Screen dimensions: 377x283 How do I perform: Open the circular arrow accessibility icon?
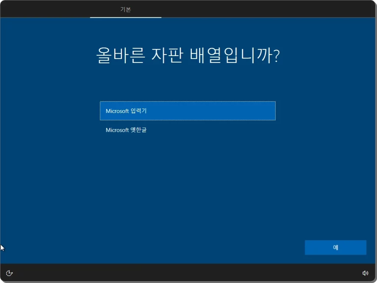pyautogui.click(x=9, y=273)
